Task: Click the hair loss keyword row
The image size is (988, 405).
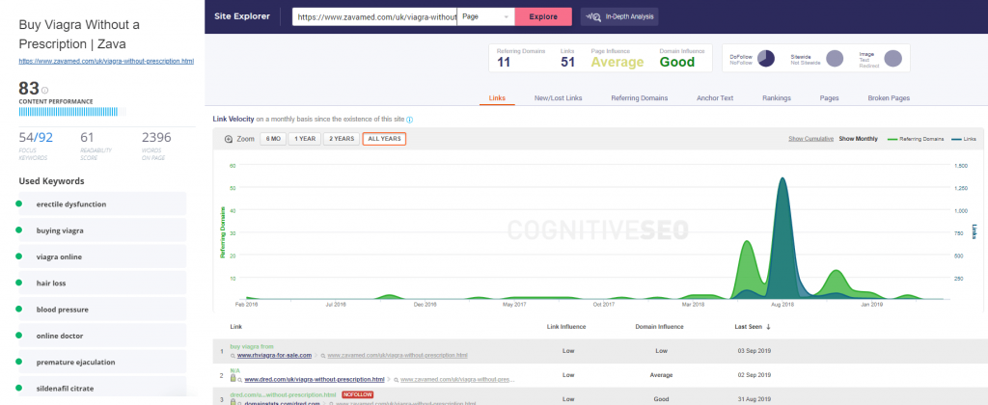Action: click(x=102, y=283)
